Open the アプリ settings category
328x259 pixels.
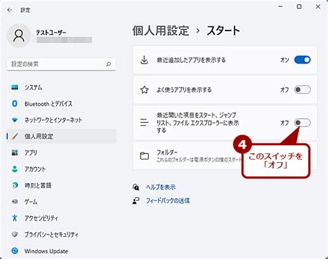pyautogui.click(x=62, y=153)
